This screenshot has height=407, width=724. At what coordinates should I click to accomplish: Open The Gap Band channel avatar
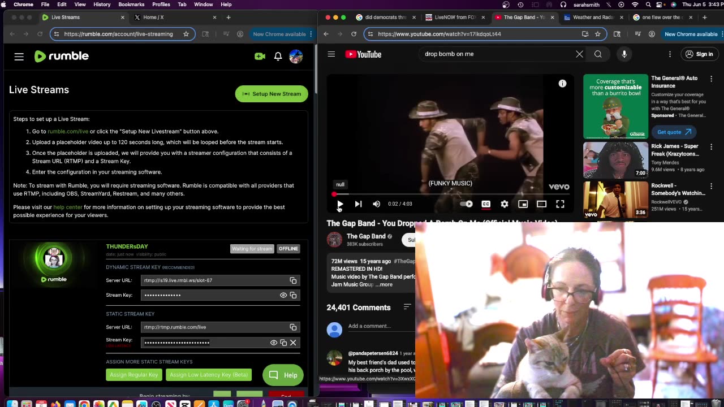tap(334, 240)
